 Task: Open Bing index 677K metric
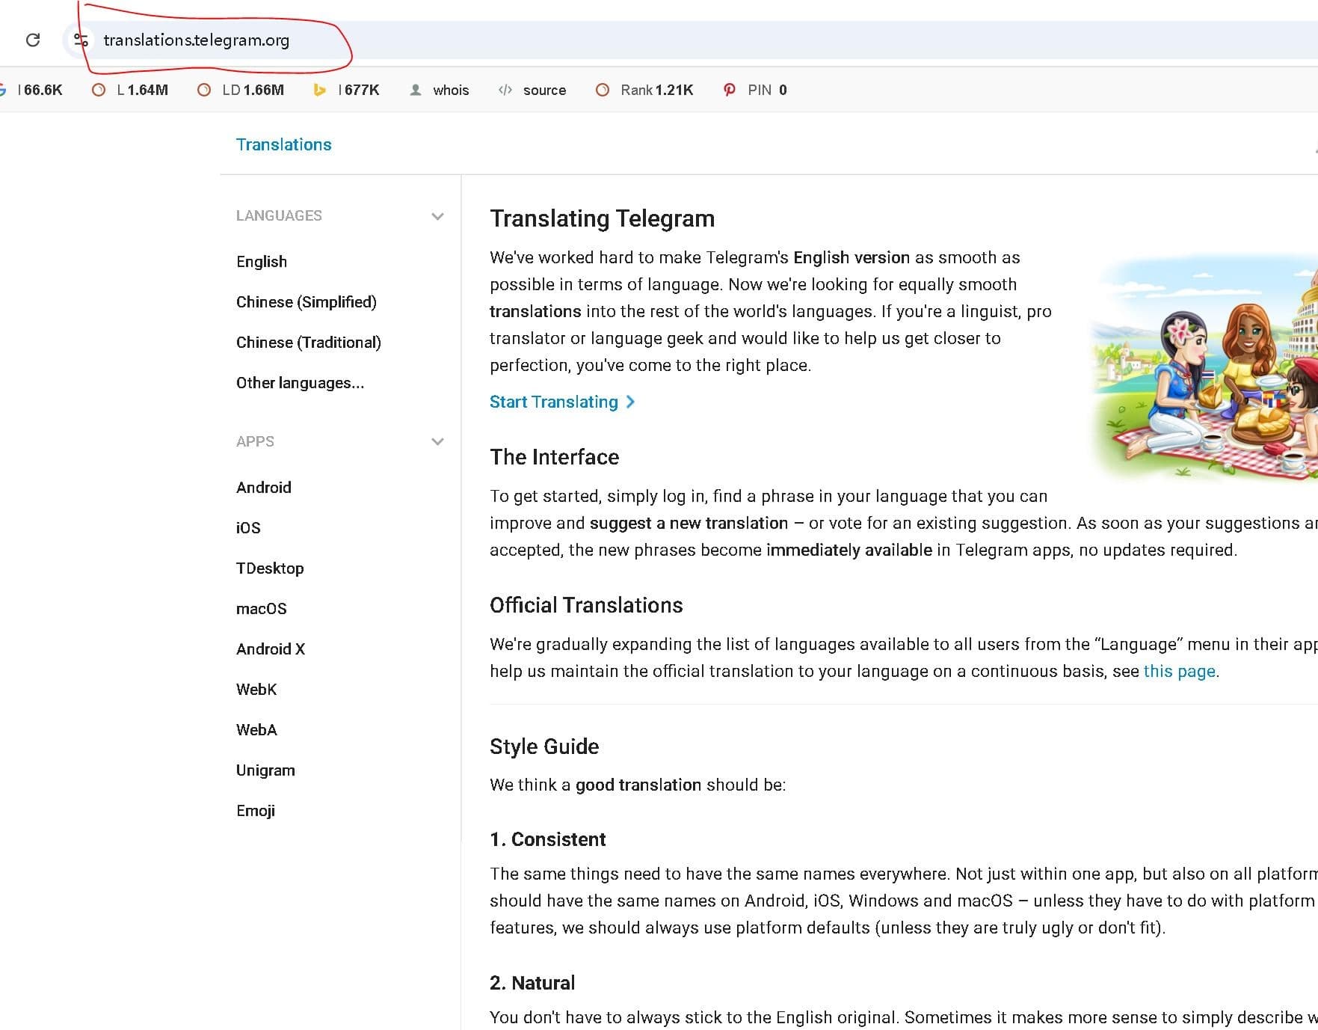click(346, 90)
